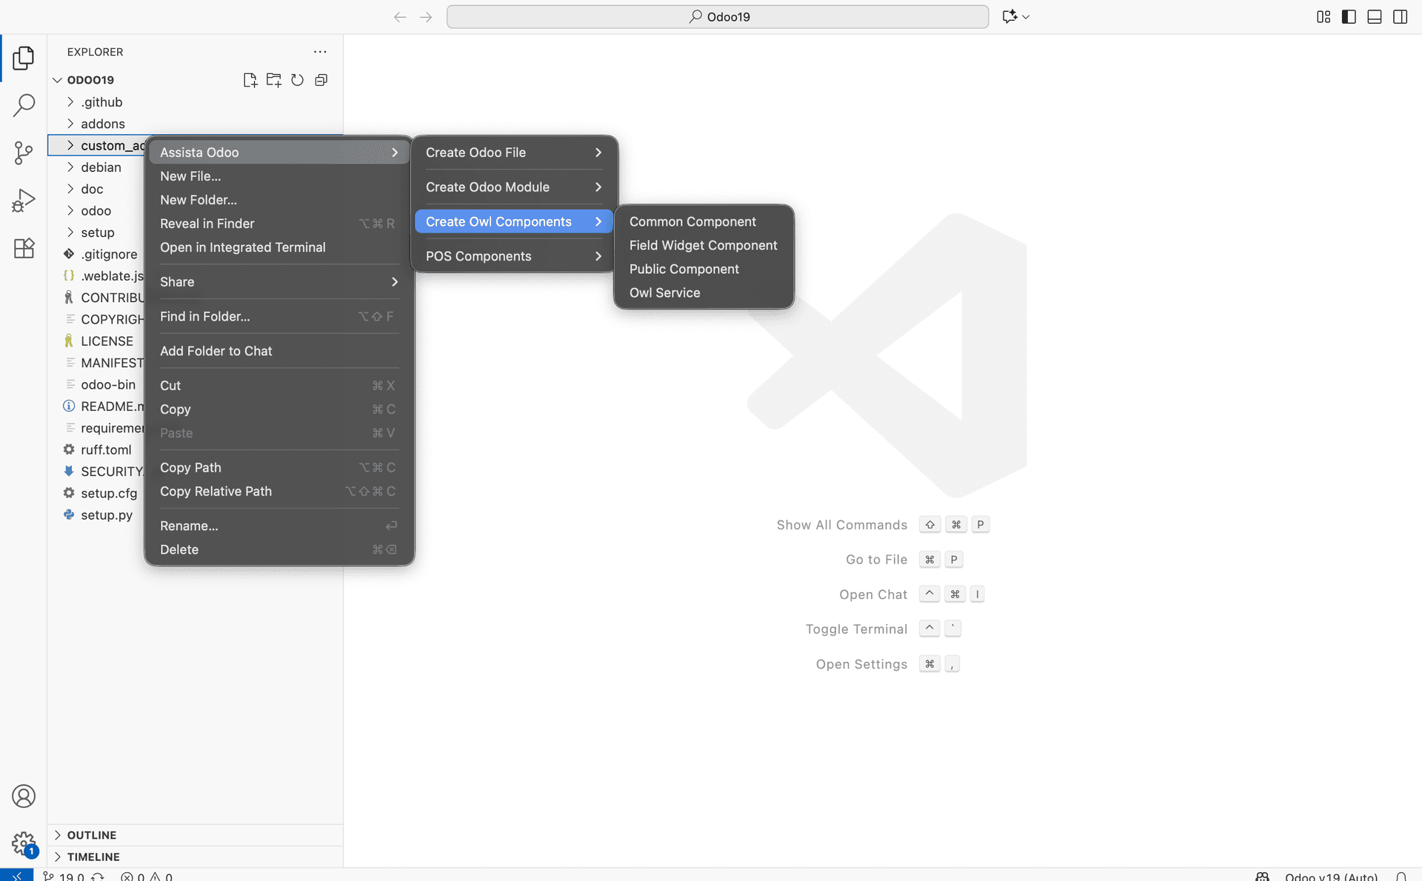Select Field Widget Component menu entry

coord(703,245)
